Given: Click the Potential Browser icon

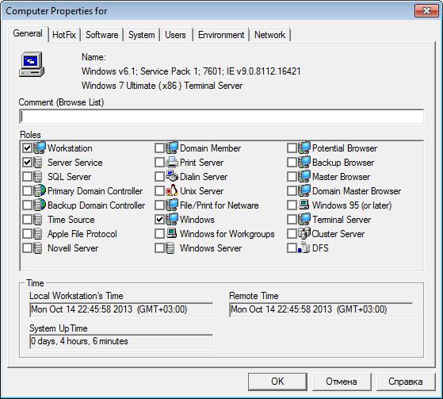Looking at the screenshot, I should tap(304, 148).
